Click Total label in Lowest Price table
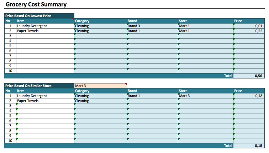 point(228,76)
